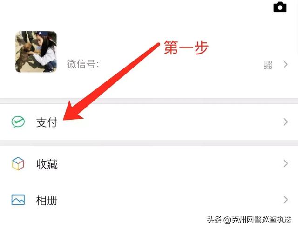Click the red arrow annotation pointing to 支付
The image size is (298, 230).
click(x=111, y=82)
